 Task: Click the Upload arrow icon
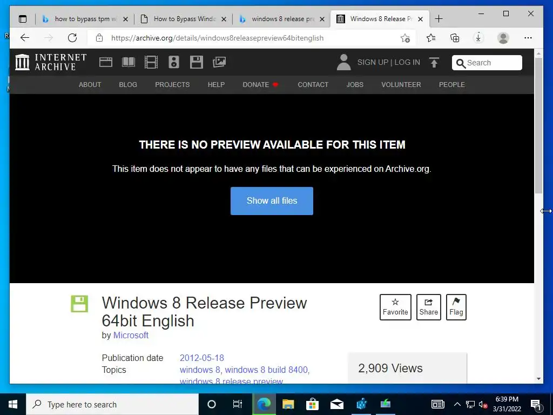pos(434,63)
